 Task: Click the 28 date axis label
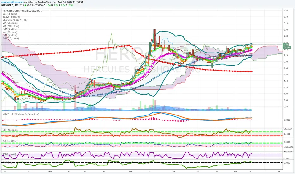coord(217,171)
